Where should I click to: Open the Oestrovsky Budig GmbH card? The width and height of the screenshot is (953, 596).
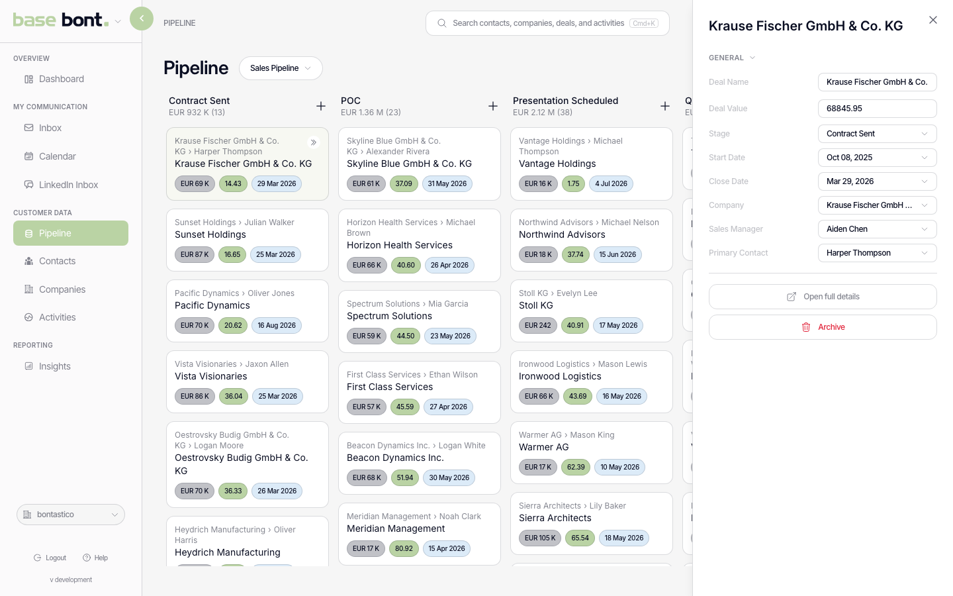pos(248,464)
